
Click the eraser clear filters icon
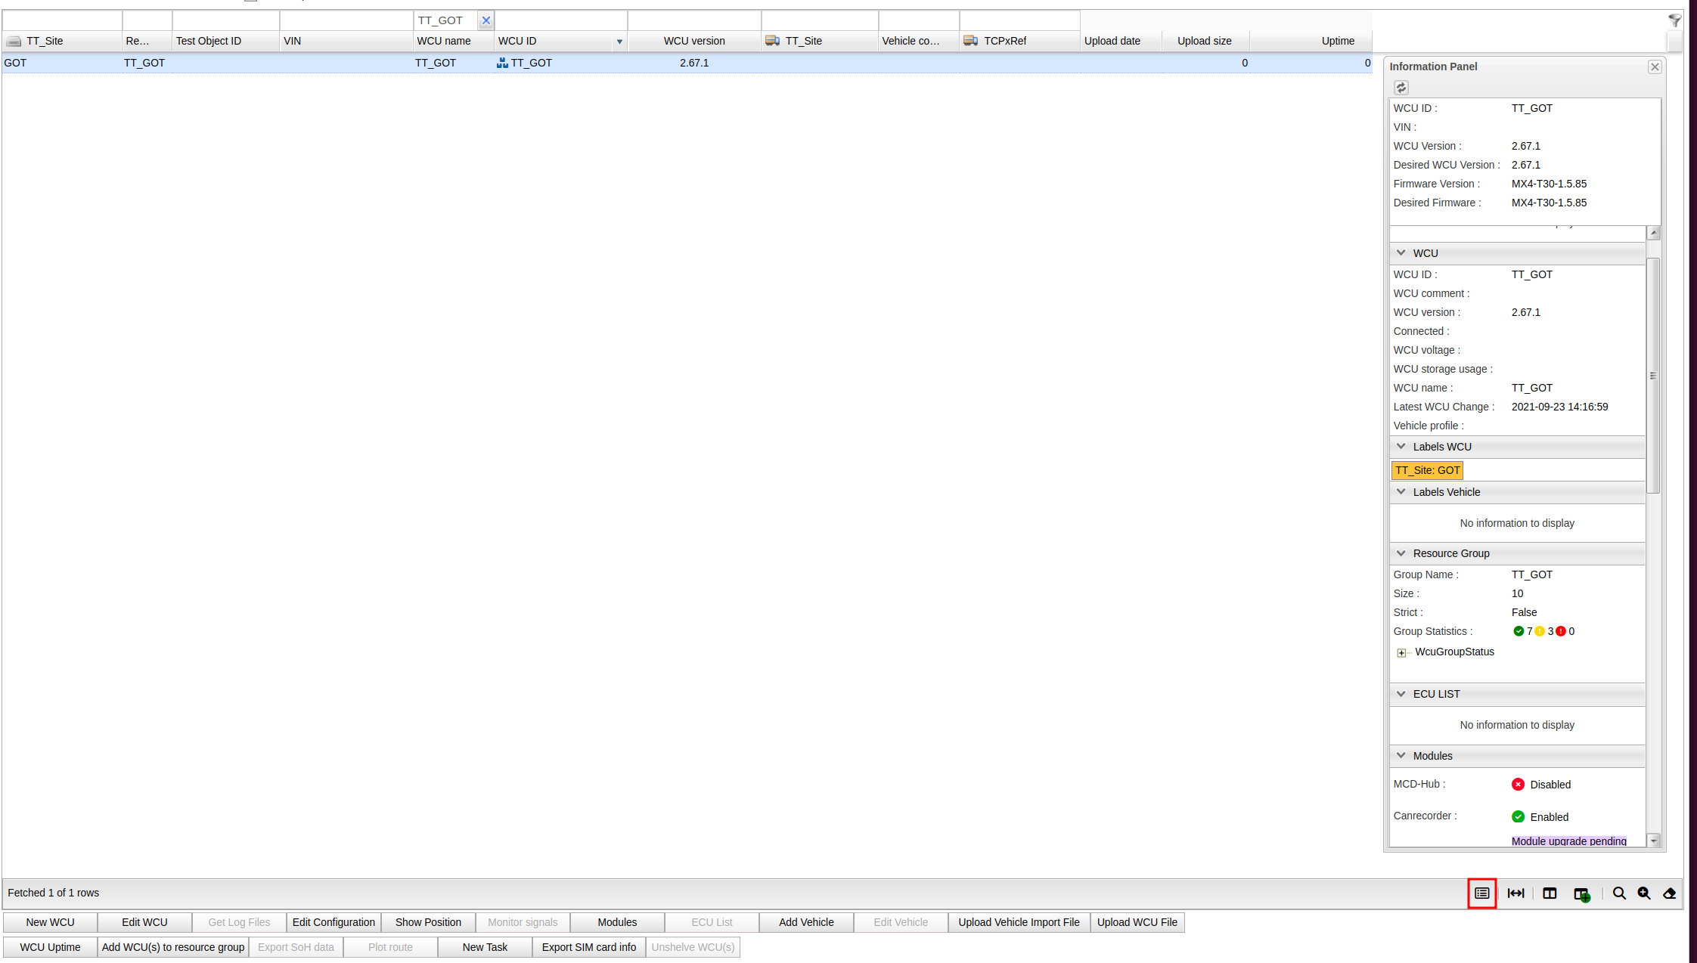click(x=1670, y=893)
